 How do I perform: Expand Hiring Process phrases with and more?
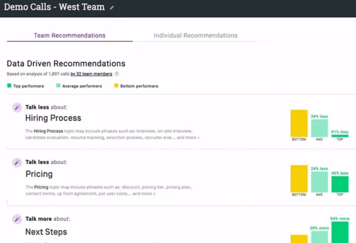pyautogui.click(x=188, y=137)
